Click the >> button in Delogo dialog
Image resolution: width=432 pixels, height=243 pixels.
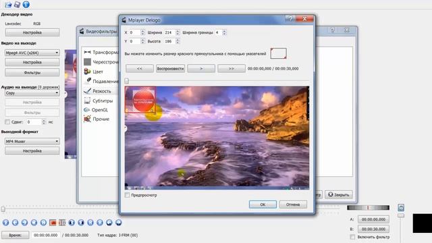click(x=232, y=69)
